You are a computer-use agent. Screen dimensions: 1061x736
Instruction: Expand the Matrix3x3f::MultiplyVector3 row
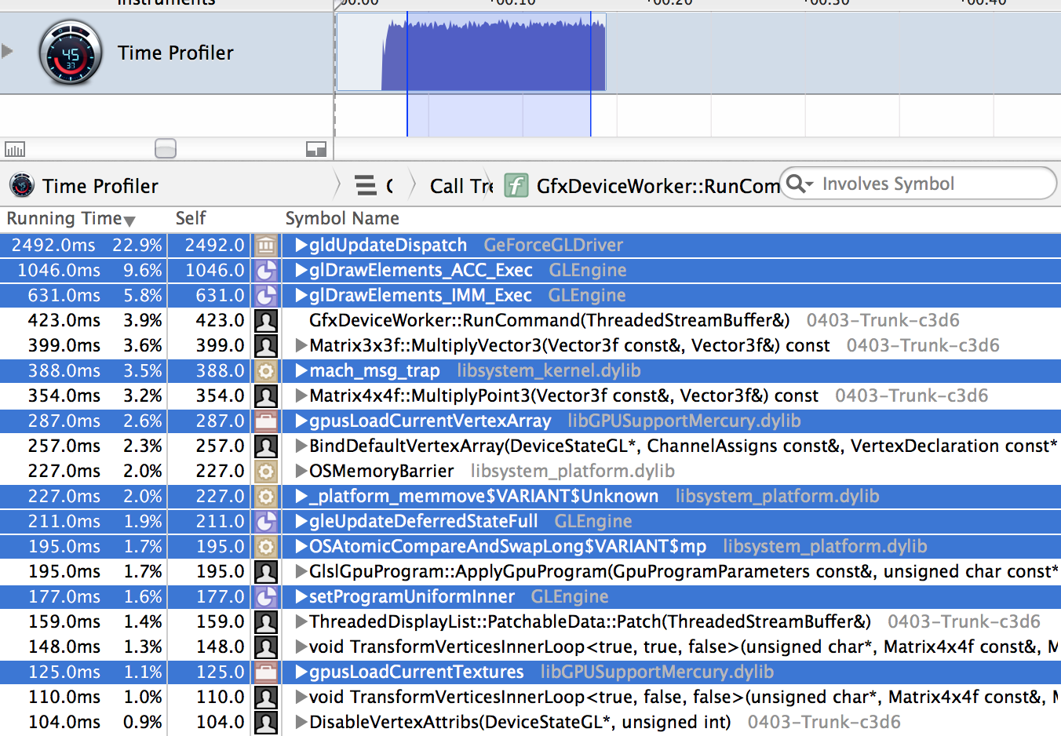(x=301, y=346)
